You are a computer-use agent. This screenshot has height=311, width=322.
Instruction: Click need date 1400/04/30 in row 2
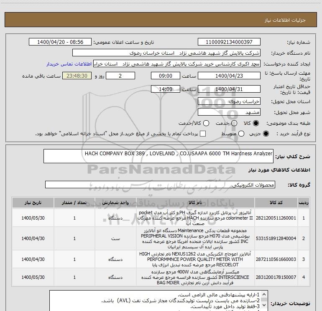(x=33, y=238)
